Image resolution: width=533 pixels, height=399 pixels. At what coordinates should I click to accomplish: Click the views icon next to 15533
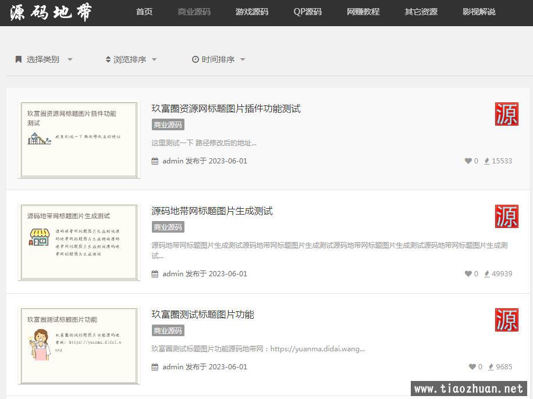(487, 161)
